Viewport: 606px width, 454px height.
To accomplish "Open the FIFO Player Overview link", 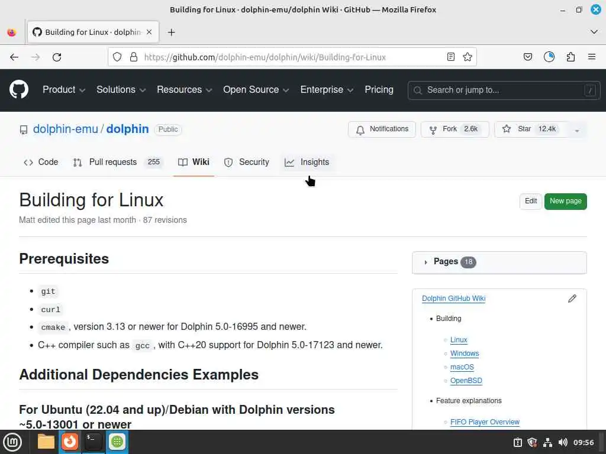I will pos(485,422).
